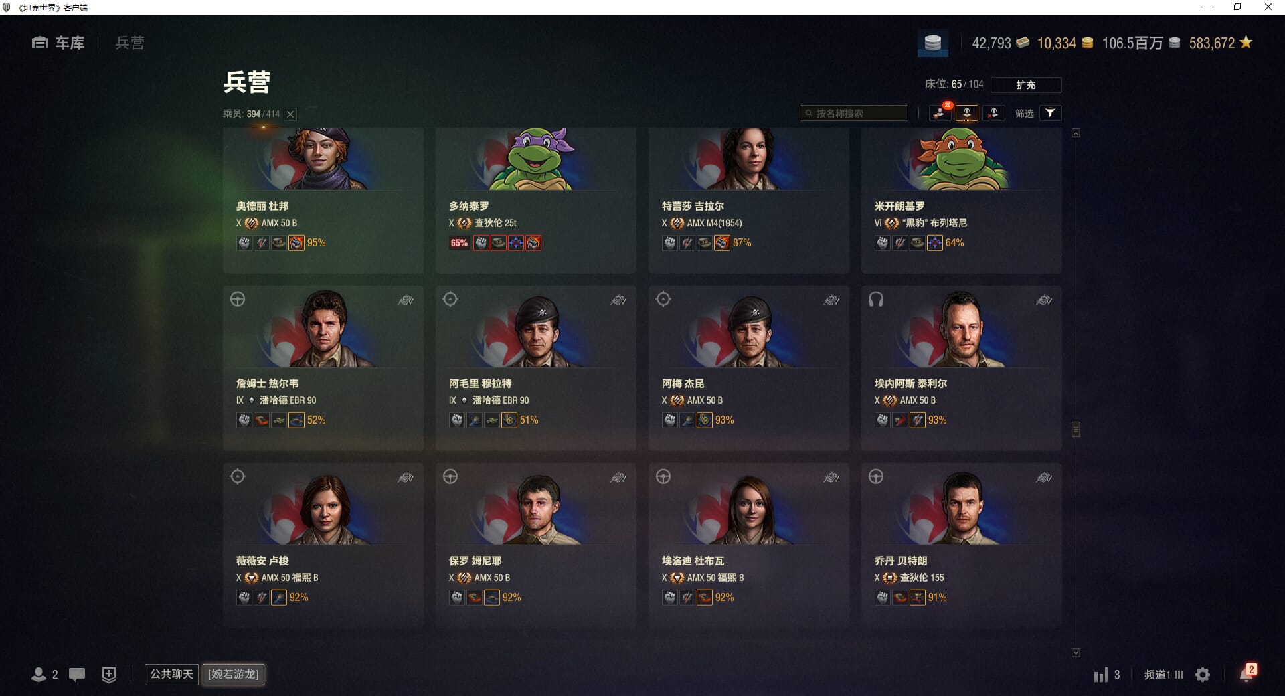Open the warehouse storage icon in header
This screenshot has height=696, width=1285.
(x=933, y=43)
